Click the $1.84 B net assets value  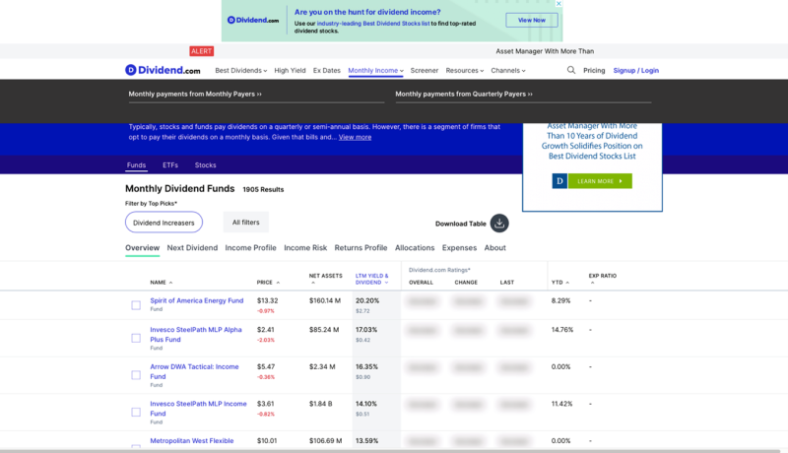click(321, 404)
